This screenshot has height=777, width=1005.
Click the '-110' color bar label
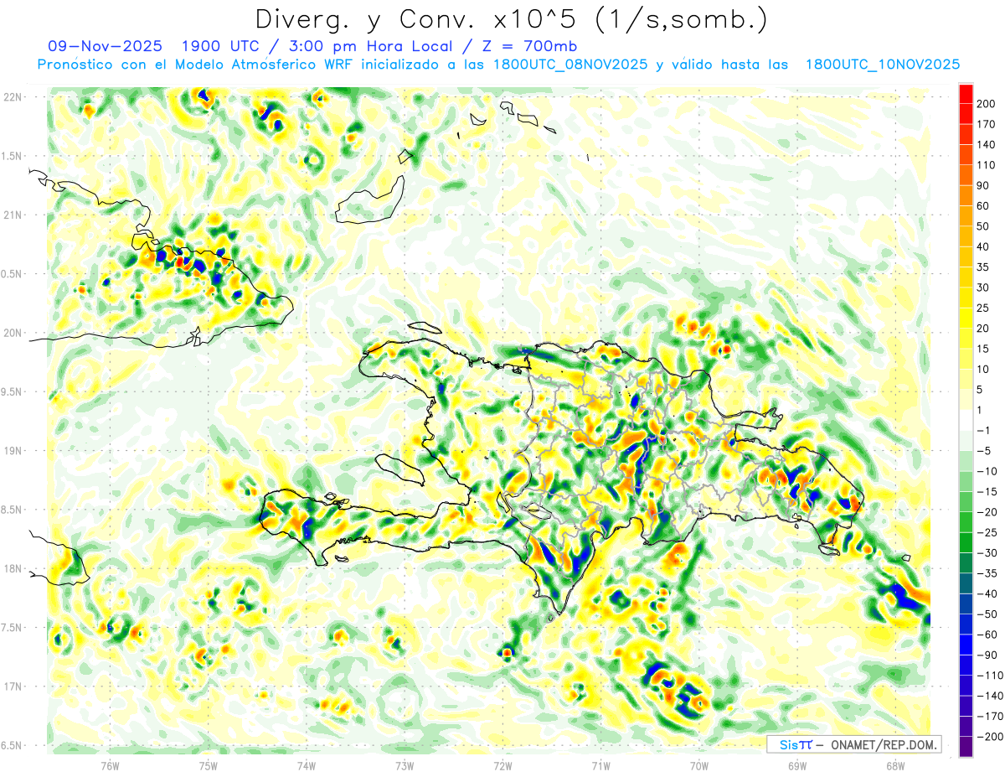990,676
